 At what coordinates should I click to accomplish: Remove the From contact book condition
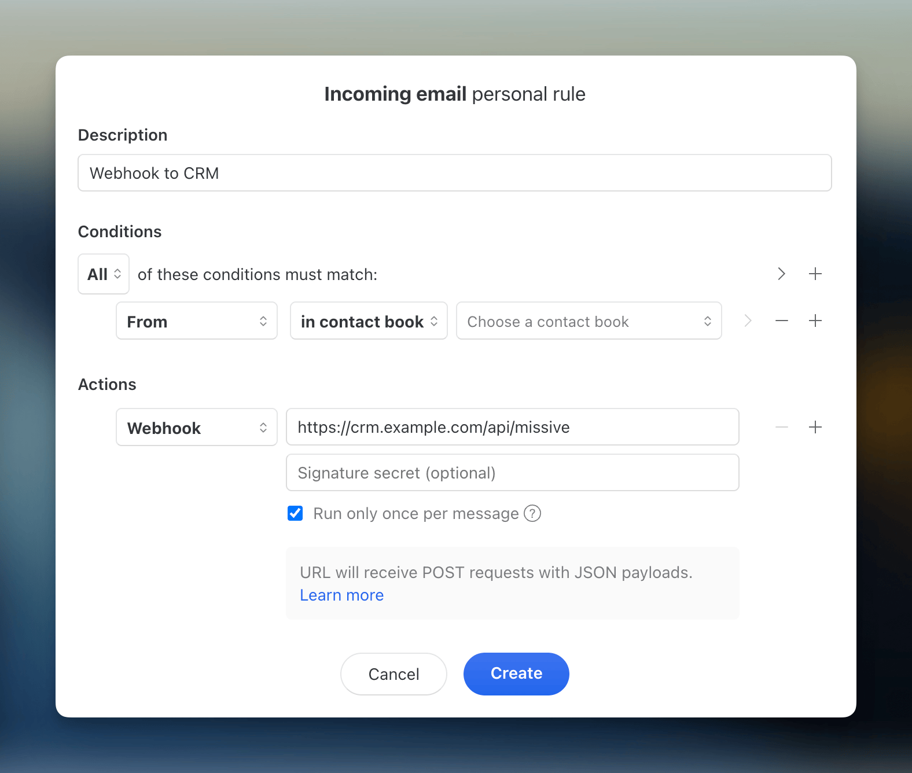click(x=781, y=321)
